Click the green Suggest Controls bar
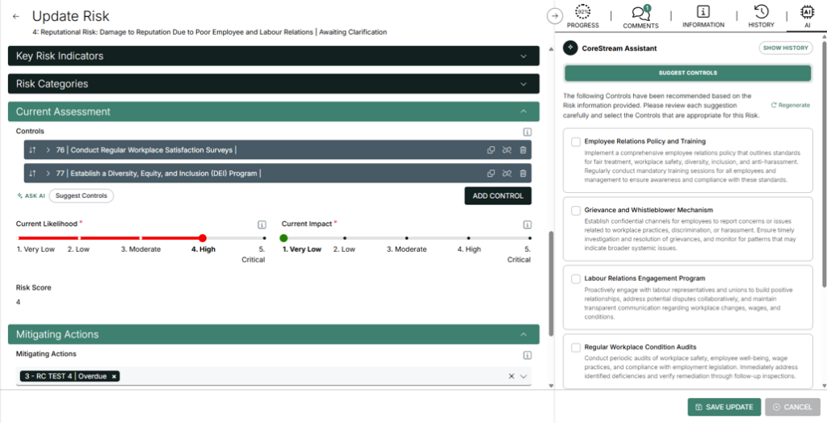Image resolution: width=827 pixels, height=423 pixels. click(688, 73)
